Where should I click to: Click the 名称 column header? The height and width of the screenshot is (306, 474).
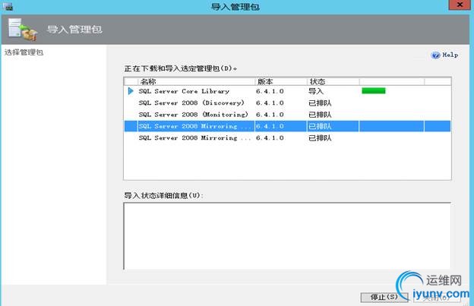tap(196, 81)
